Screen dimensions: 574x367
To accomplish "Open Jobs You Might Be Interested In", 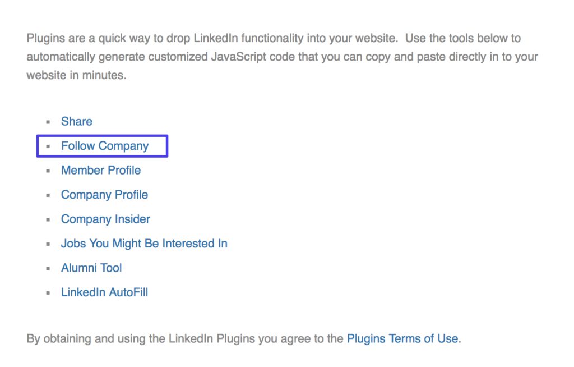I will click(x=144, y=244).
